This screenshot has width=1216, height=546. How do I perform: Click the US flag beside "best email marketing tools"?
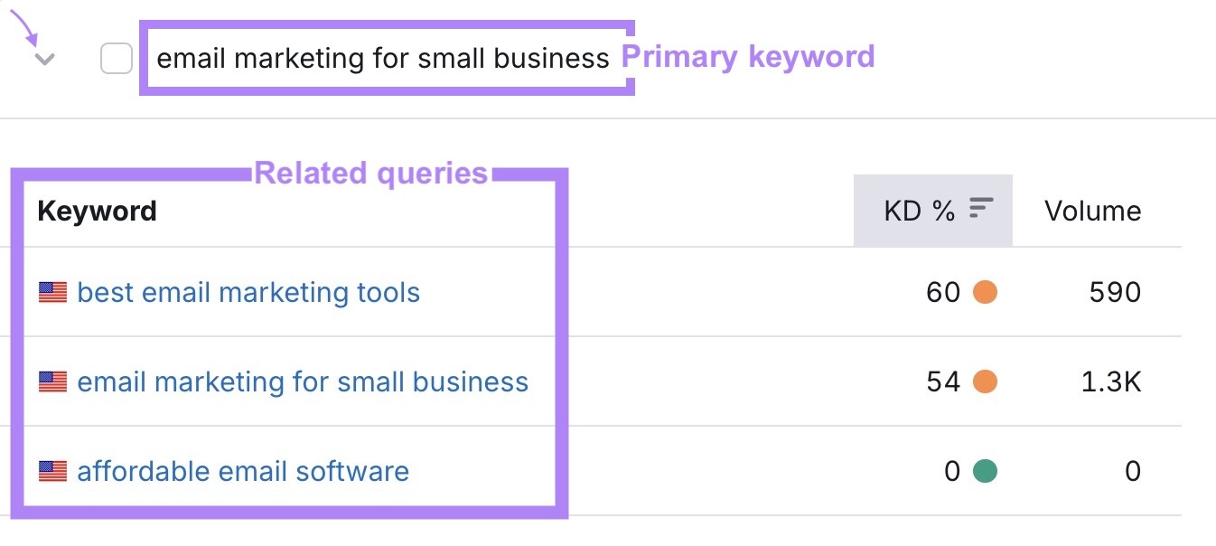coord(53,292)
